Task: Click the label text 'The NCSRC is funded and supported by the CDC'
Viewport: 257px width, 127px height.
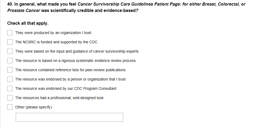Action: [56, 42]
